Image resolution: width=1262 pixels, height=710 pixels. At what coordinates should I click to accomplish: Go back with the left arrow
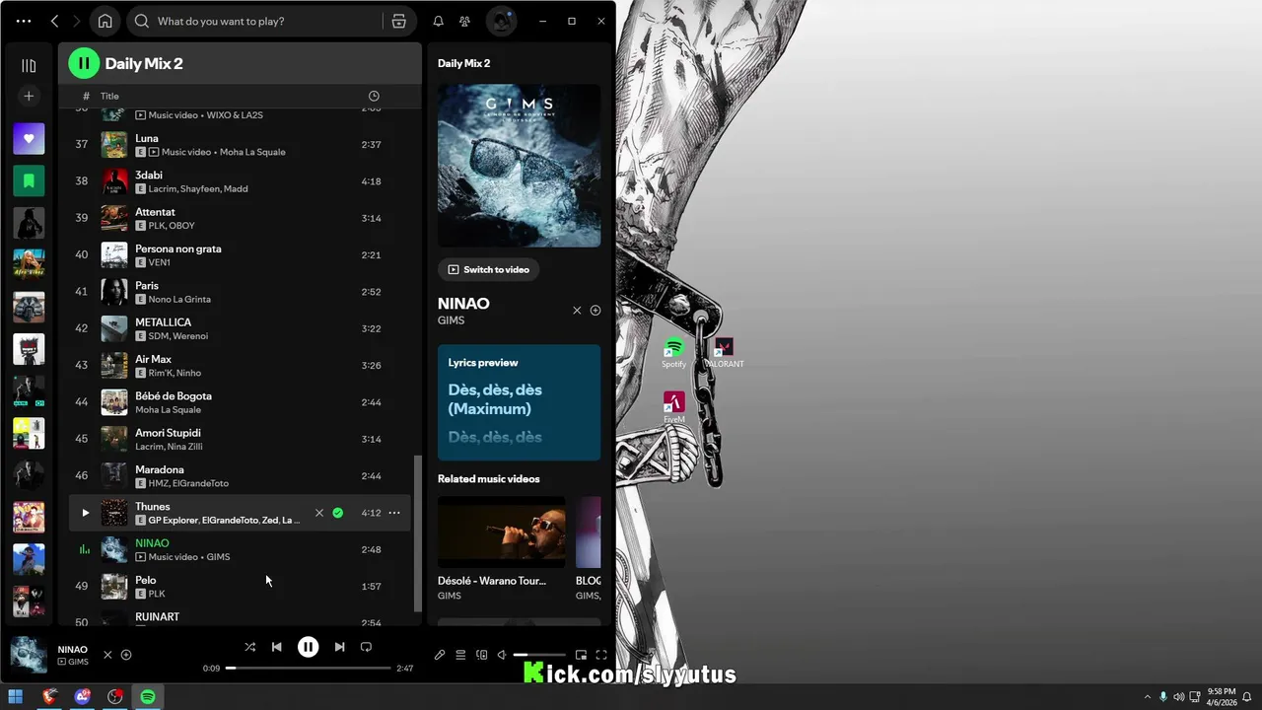click(54, 21)
